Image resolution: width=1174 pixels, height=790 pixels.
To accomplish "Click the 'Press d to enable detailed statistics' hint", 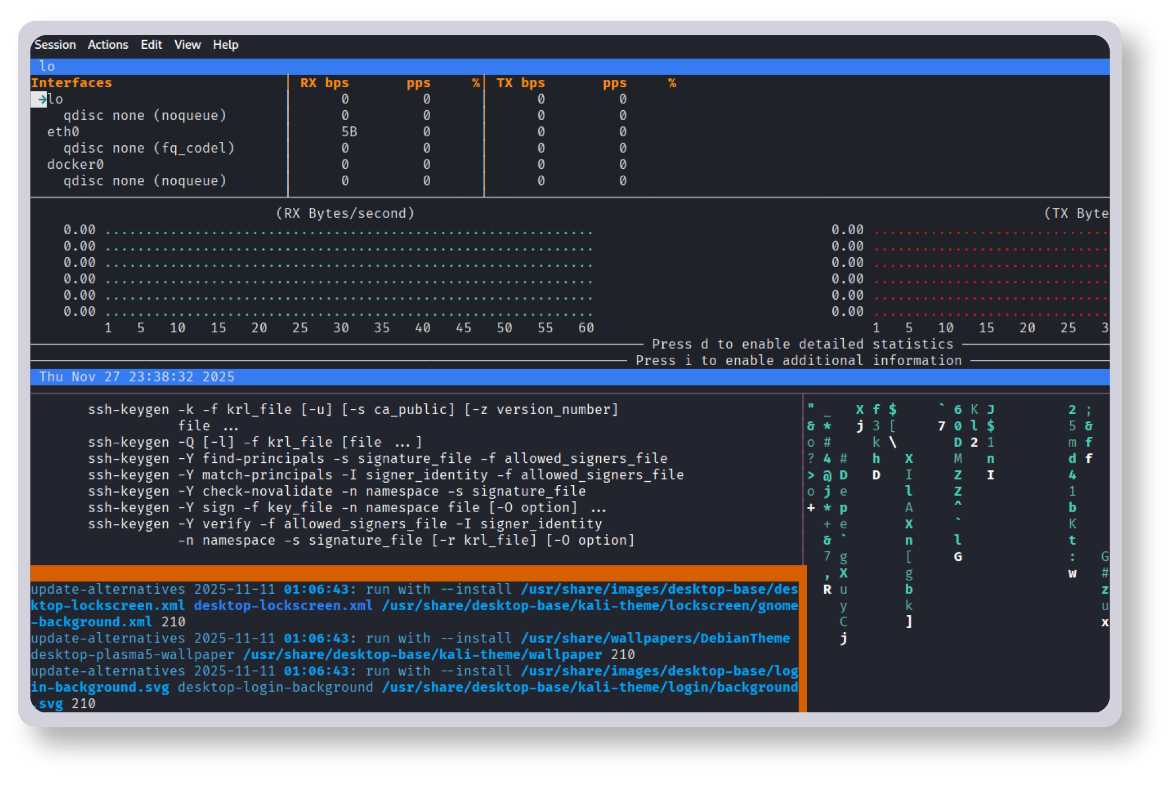I will pos(802,344).
